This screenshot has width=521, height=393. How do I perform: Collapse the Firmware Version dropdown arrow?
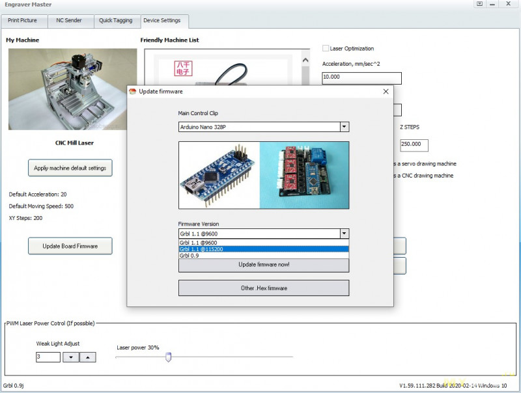pyautogui.click(x=345, y=234)
